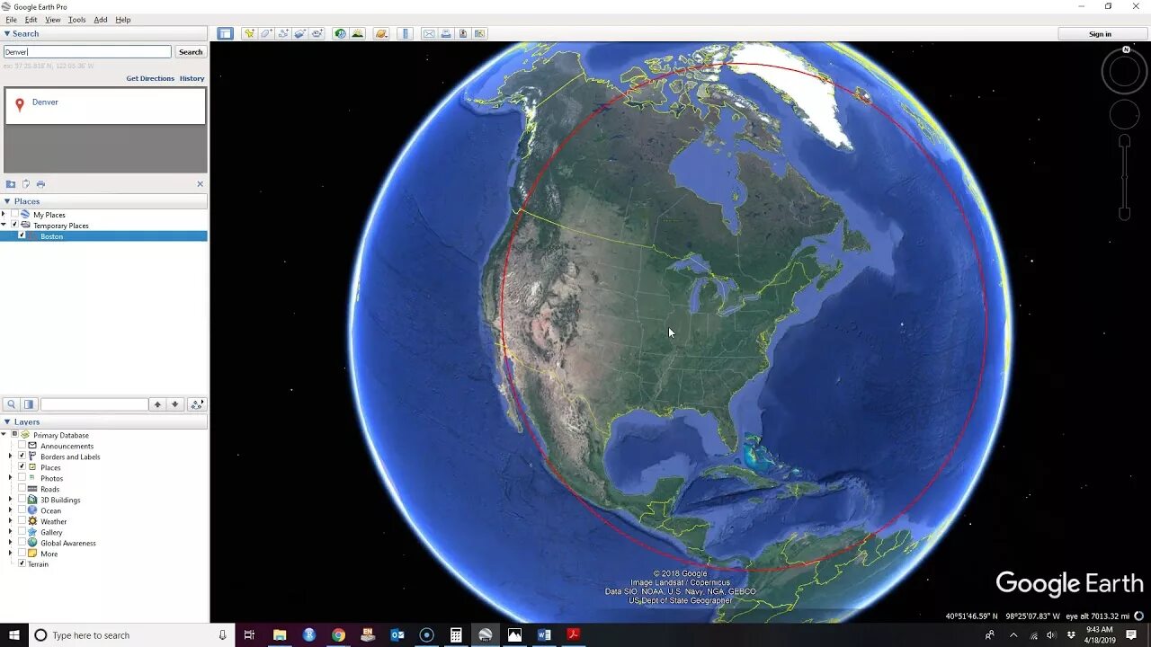This screenshot has width=1151, height=647.
Task: Open the Help menu
Action: [x=123, y=20]
